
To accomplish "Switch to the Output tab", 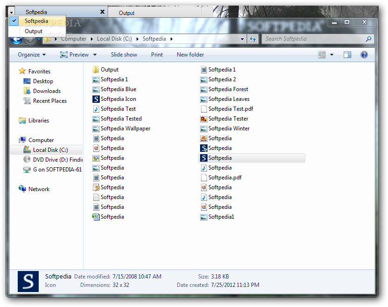I will [154, 13].
